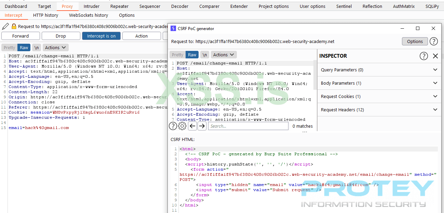Select Raw view in CSRF dialog editor
This screenshot has width=444, height=213.
192,55
